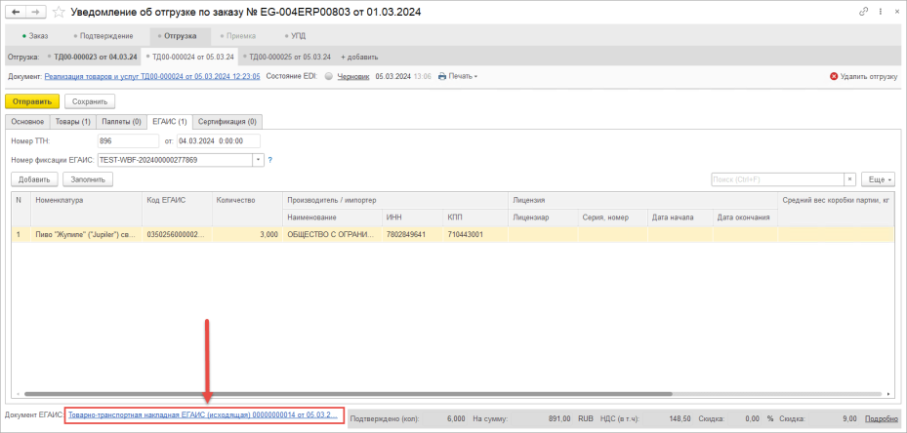
Task: Expand the Номер фиксации ЕГАИС dropdown
Action: pyautogui.click(x=258, y=160)
